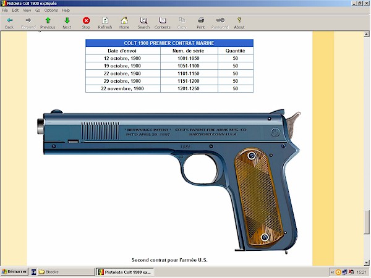The image size is (371, 278).
Task: Click cell 12 octobre, 1900
Action: (x=122, y=58)
